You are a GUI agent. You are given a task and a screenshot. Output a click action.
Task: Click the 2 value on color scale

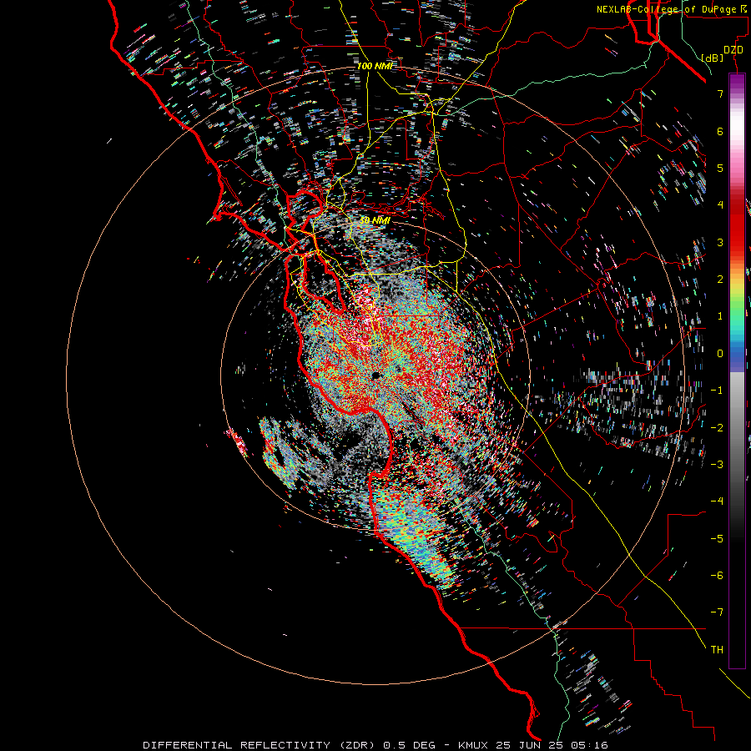click(x=720, y=280)
